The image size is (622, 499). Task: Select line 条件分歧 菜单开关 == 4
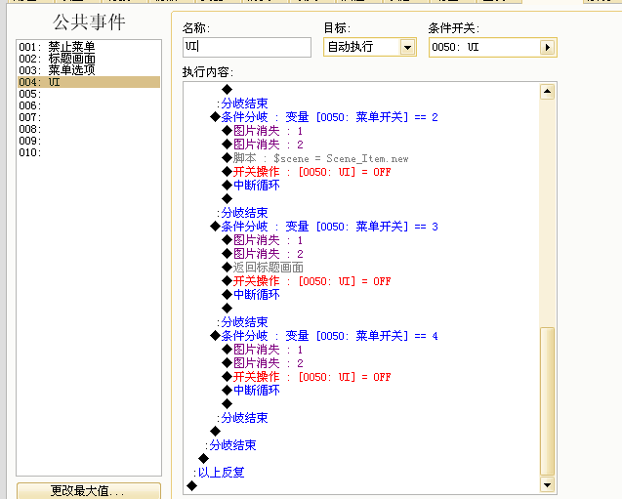324,336
